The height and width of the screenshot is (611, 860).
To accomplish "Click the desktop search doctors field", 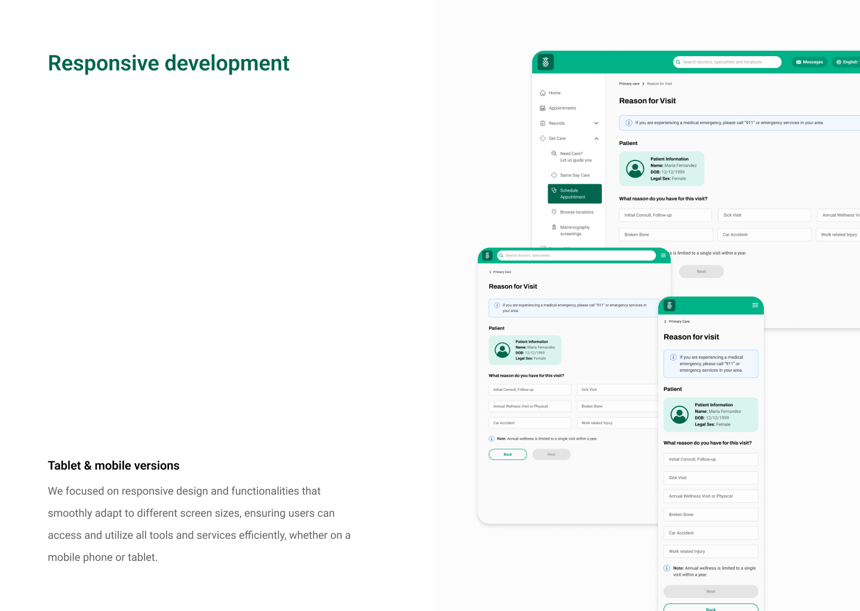I will pos(727,62).
